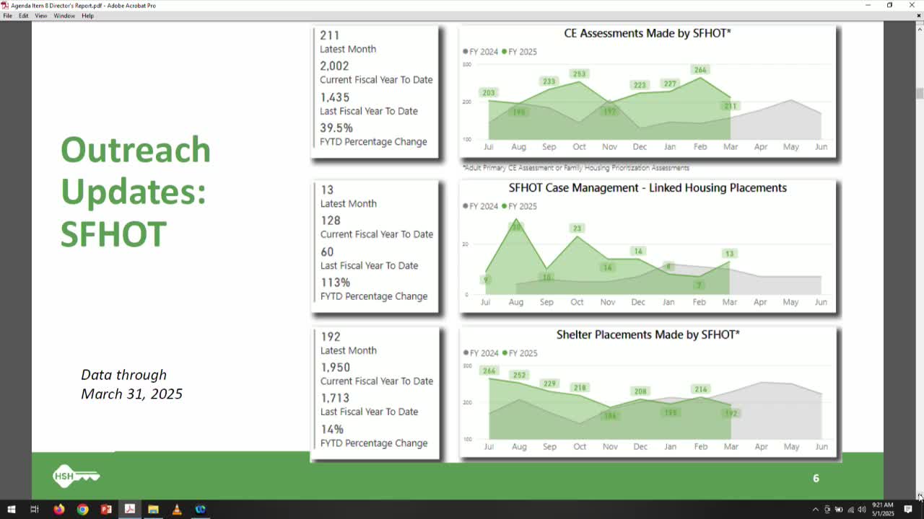Click the 266 Jul data label in shelter chart
The height and width of the screenshot is (519, 924).
point(489,371)
